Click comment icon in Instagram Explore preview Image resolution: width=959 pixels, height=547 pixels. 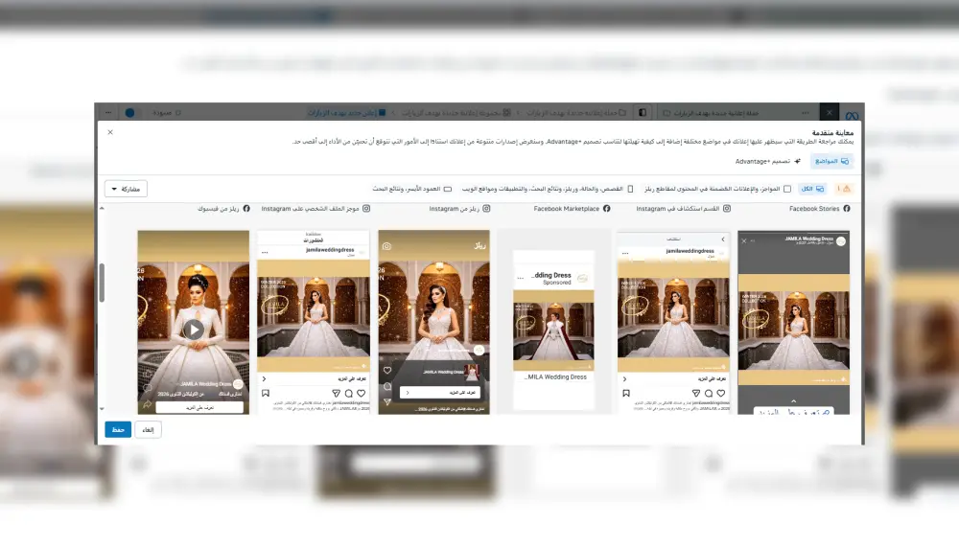(709, 394)
